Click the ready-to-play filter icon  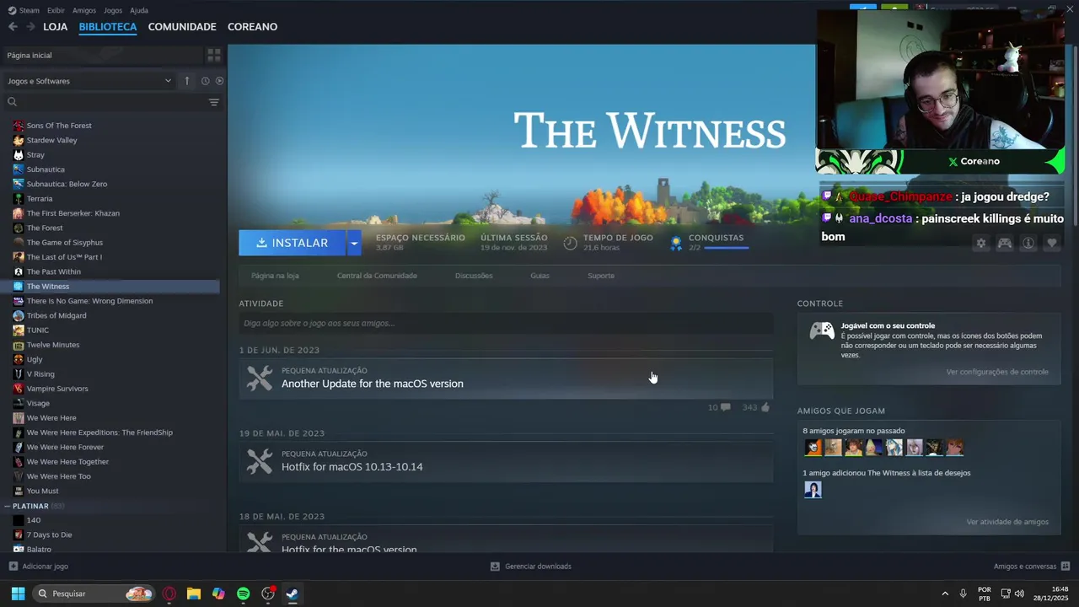pos(219,81)
